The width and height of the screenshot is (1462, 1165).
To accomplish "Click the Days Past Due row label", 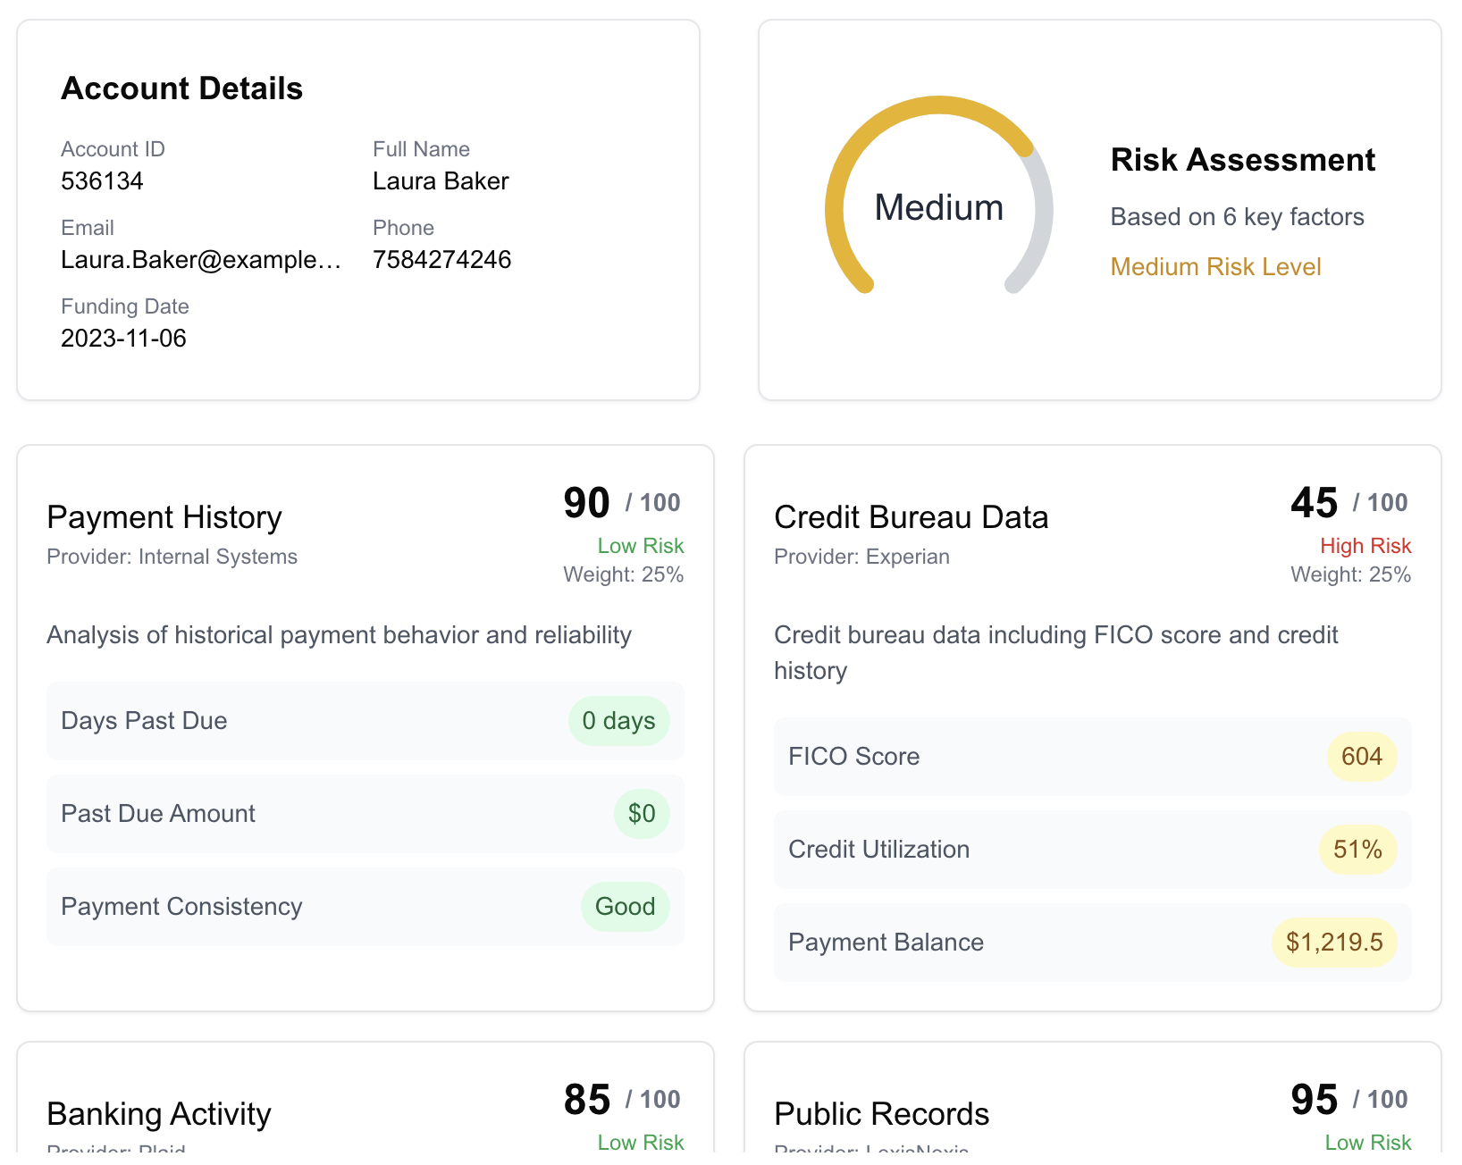I will pyautogui.click(x=144, y=721).
